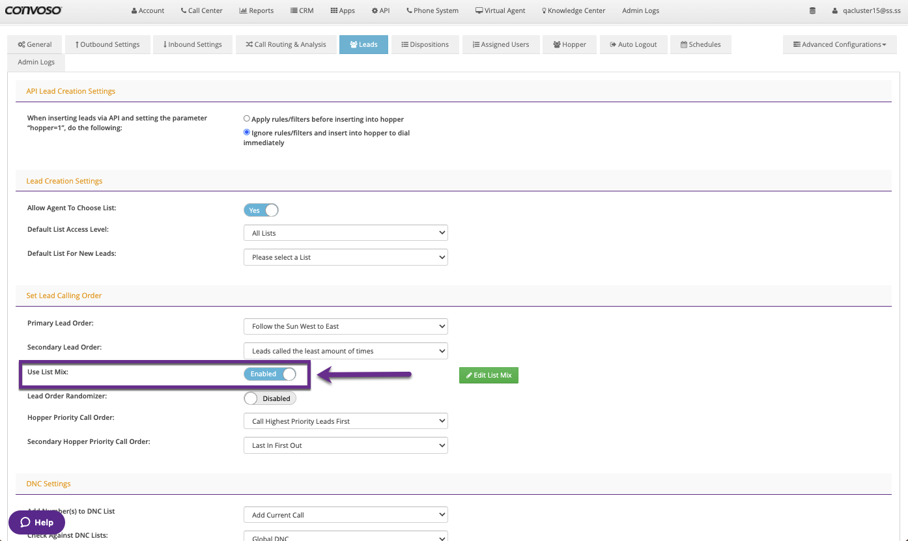Open the Add Number(s) to DNC List dropdown

click(x=346, y=515)
